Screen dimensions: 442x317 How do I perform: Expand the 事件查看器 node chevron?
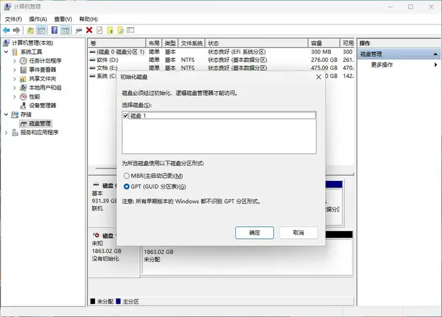[x=15, y=69]
